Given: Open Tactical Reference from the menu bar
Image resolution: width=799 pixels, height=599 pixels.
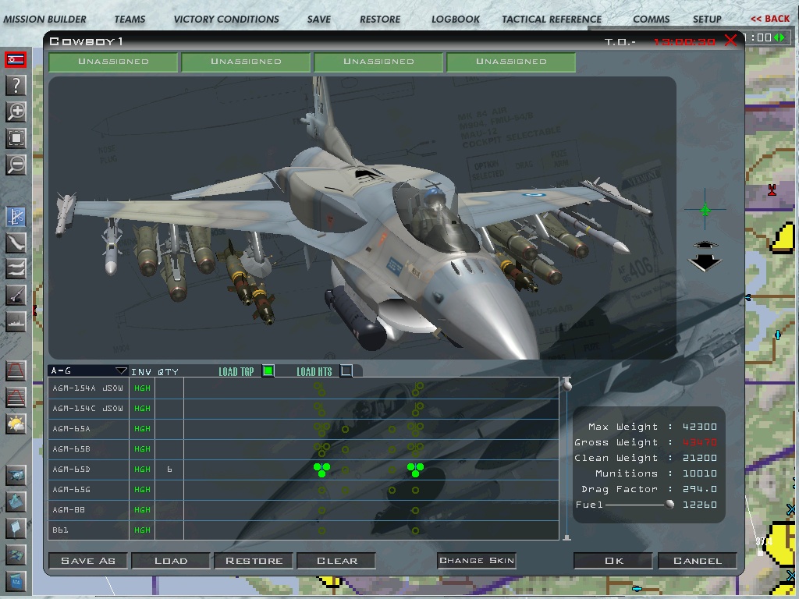Looking at the screenshot, I should [x=552, y=19].
